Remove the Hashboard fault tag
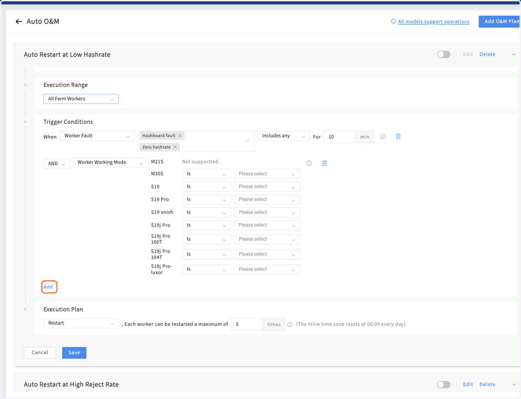 click(180, 136)
